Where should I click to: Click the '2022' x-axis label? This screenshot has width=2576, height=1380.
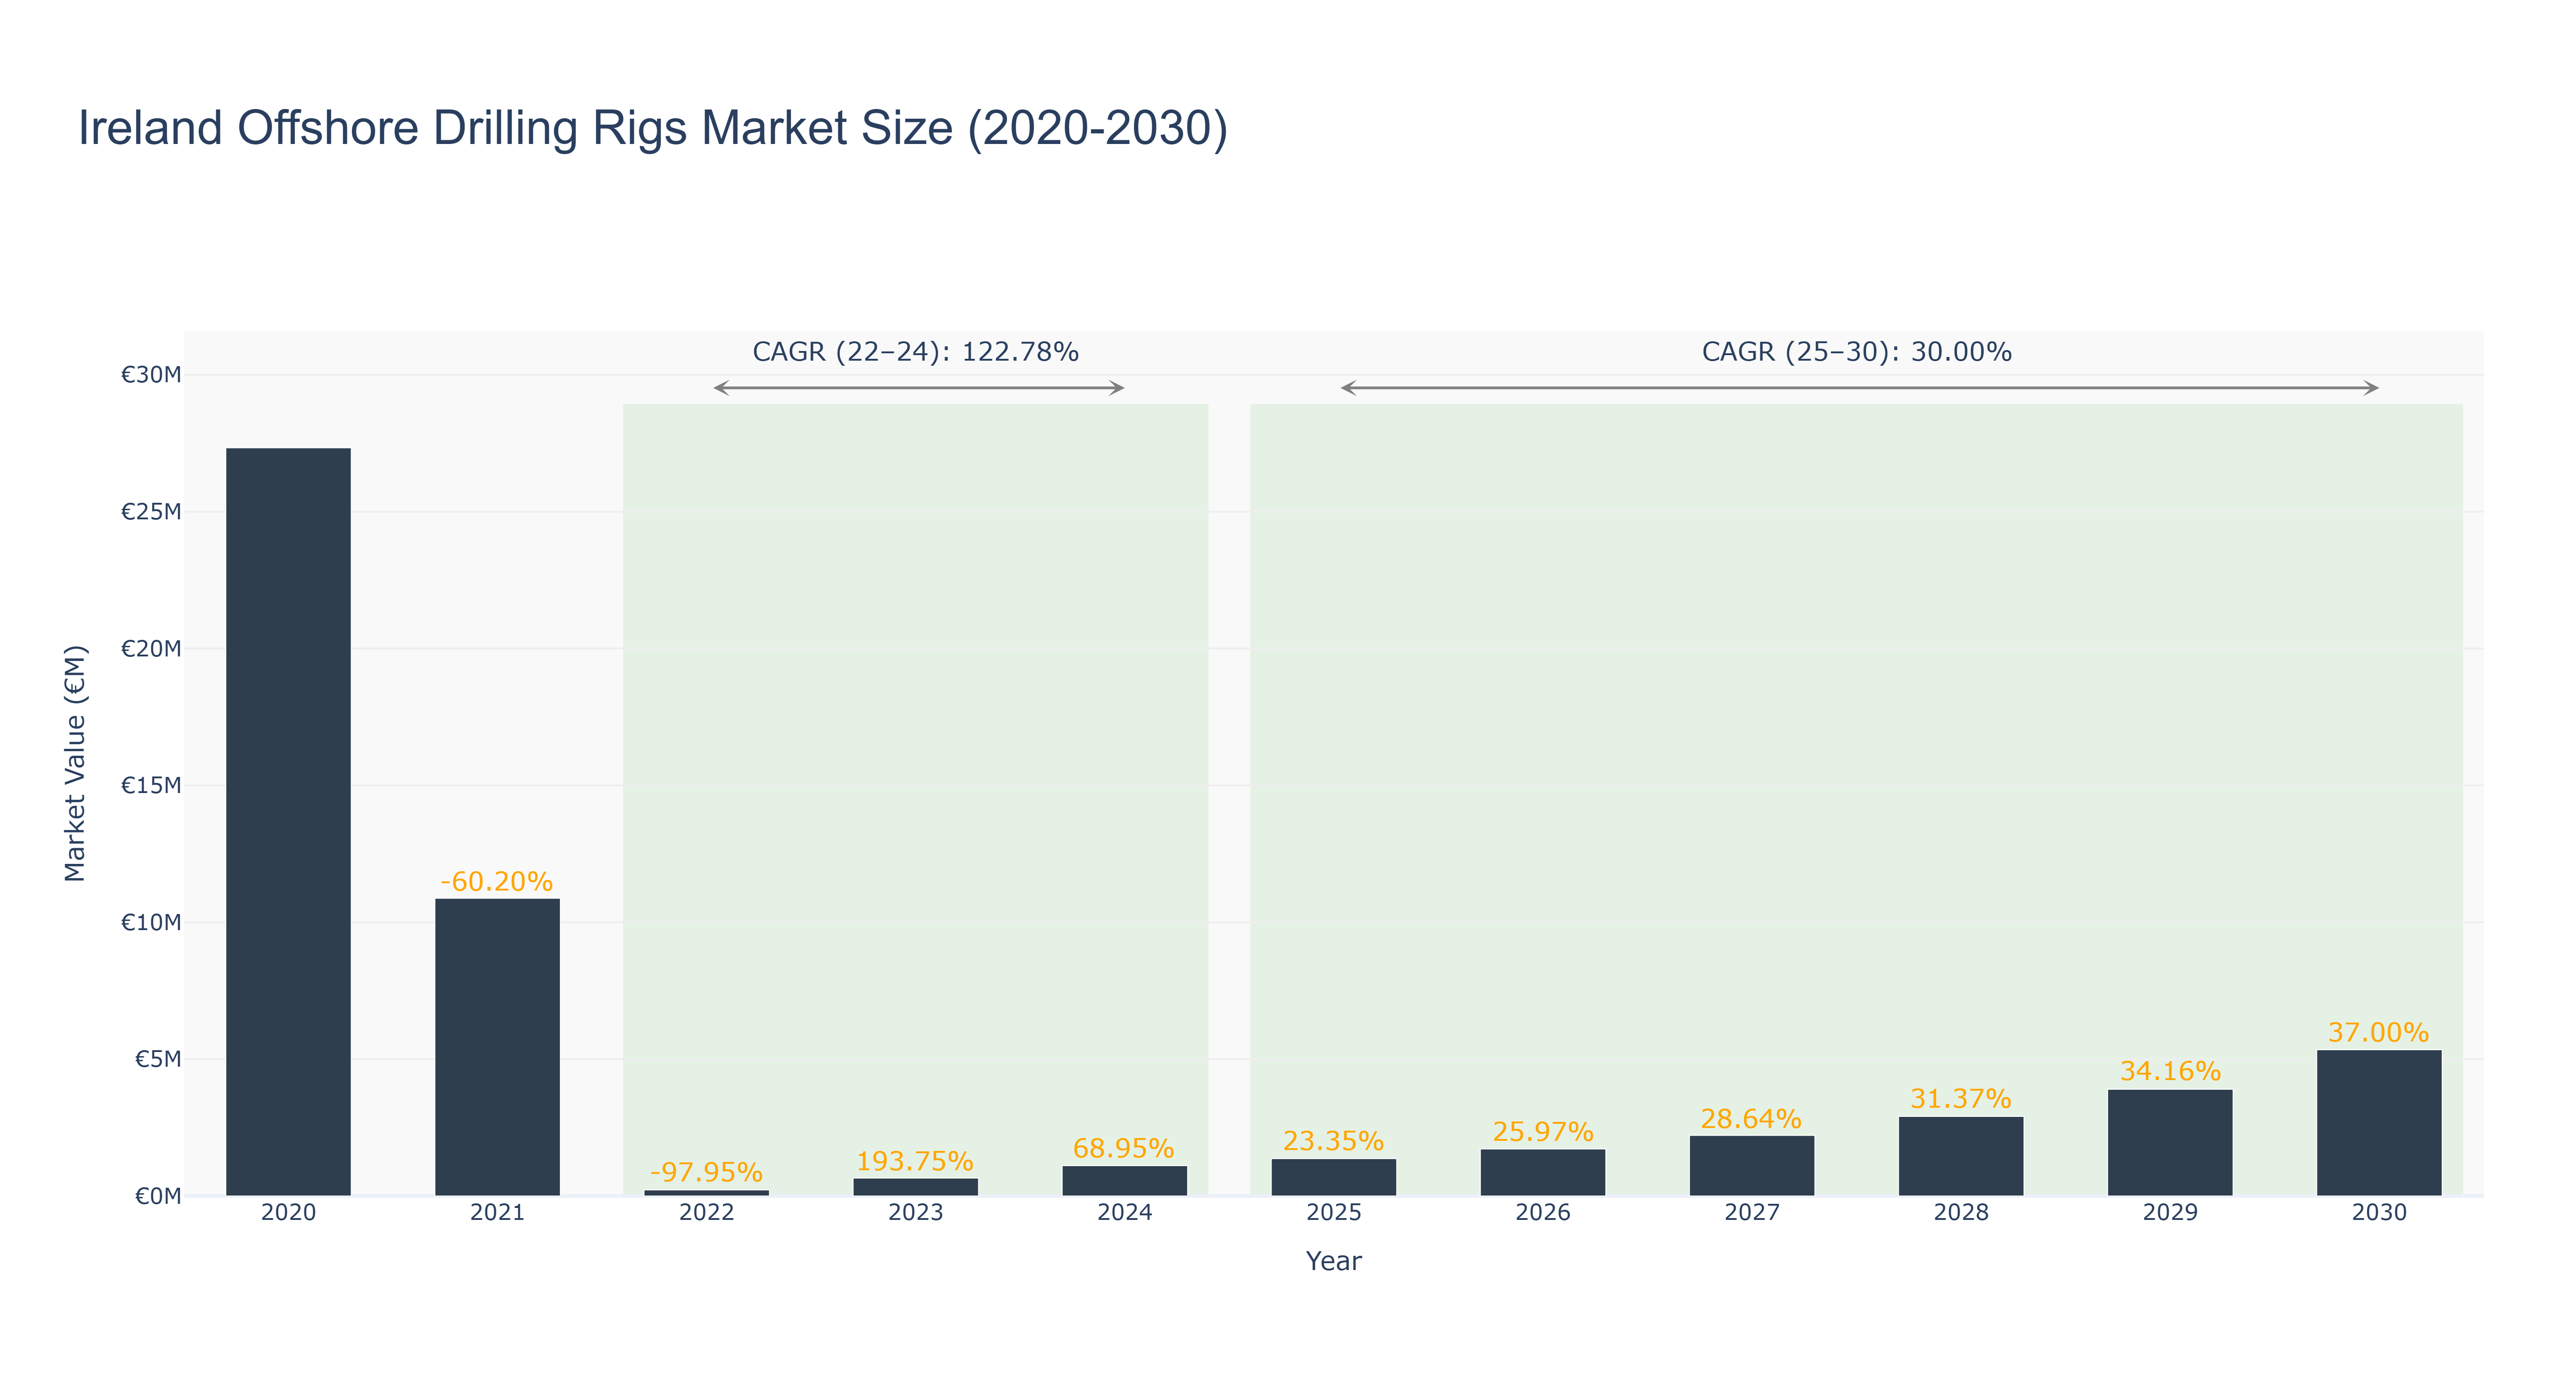pos(707,1213)
